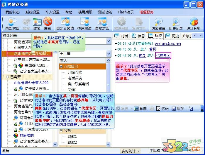
Task: Click the 代码 code button
Action: coord(162,108)
